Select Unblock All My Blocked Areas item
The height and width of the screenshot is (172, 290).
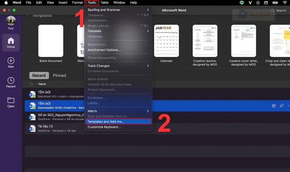click(x=118, y=84)
